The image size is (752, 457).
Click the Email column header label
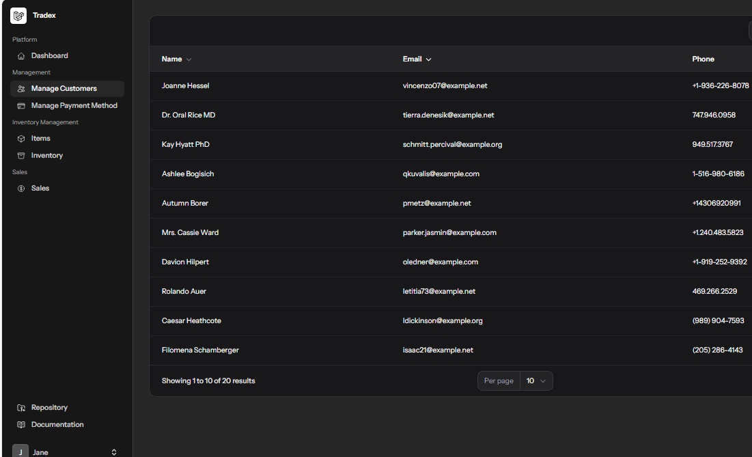tap(412, 59)
